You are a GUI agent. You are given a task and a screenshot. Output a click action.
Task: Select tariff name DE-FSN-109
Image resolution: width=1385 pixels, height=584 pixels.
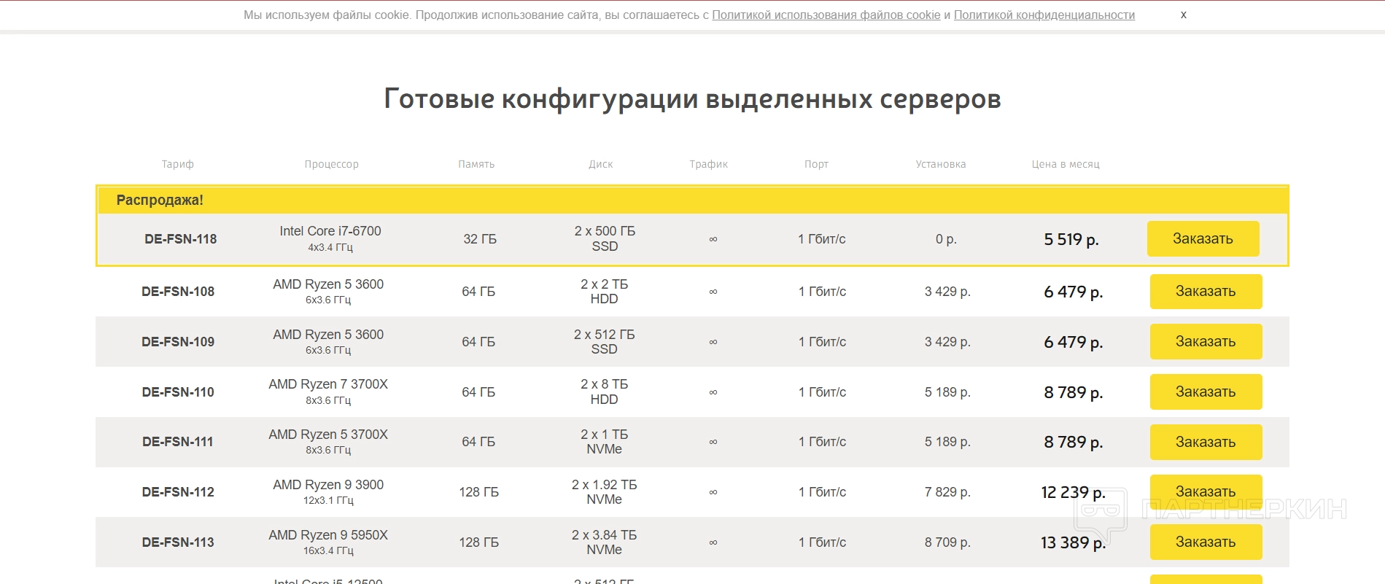pos(178,341)
